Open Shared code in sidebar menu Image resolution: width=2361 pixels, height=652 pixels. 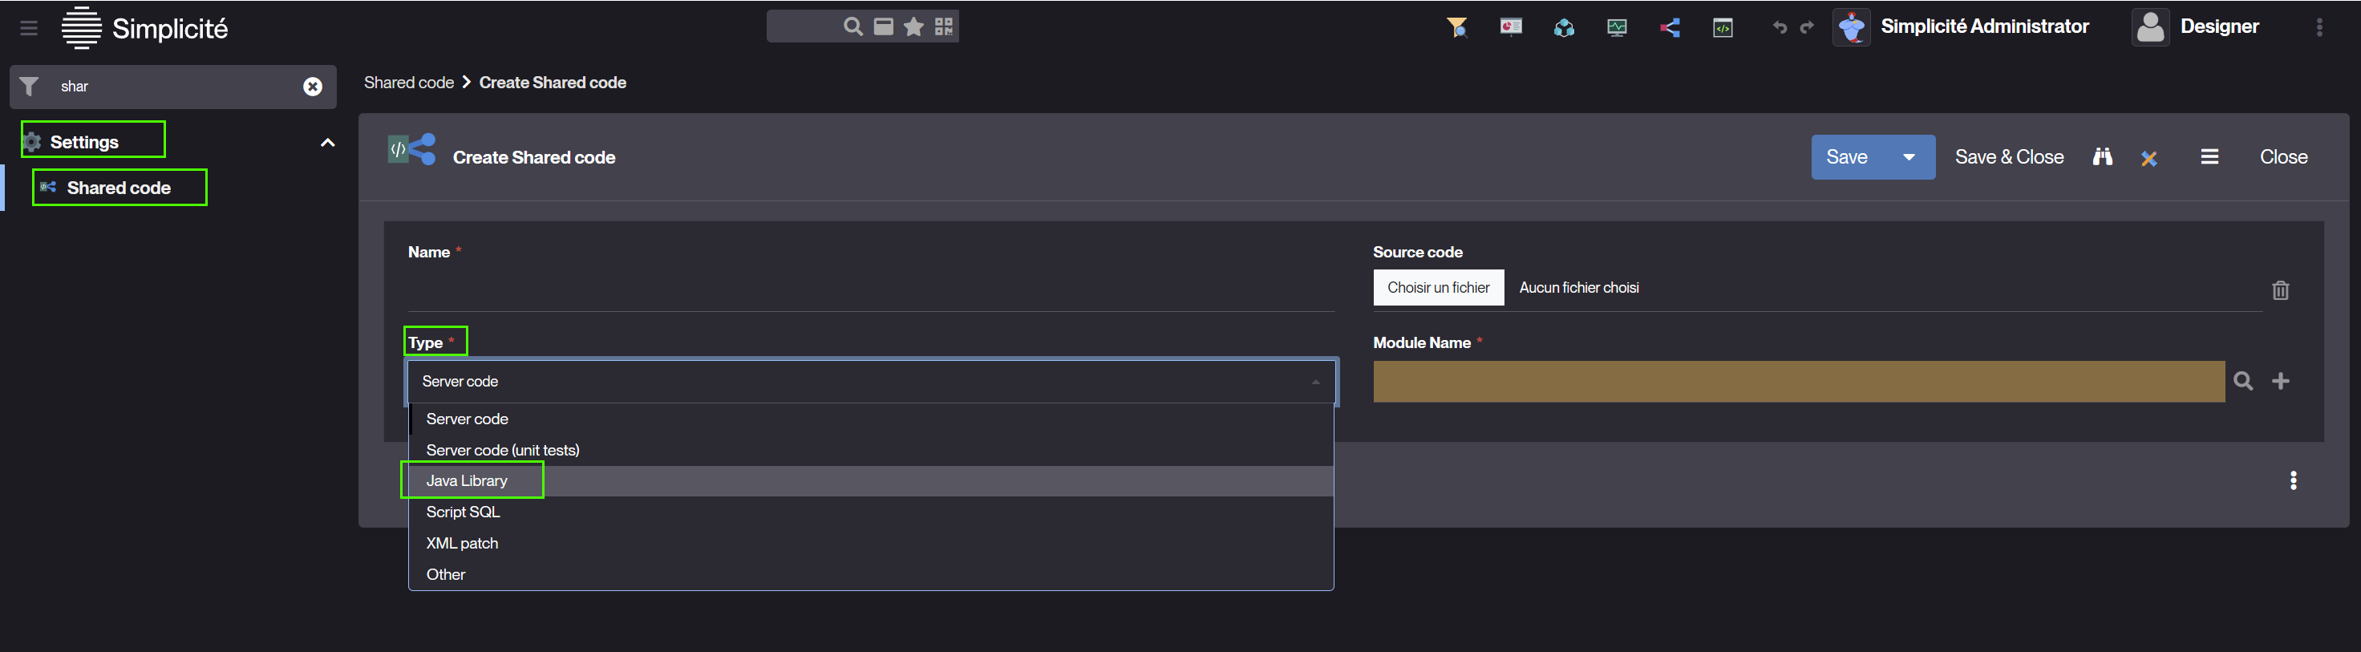click(x=119, y=188)
